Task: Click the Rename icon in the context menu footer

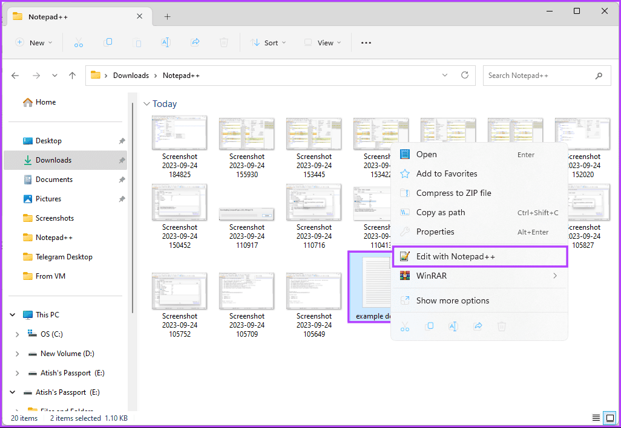Action: tap(453, 326)
